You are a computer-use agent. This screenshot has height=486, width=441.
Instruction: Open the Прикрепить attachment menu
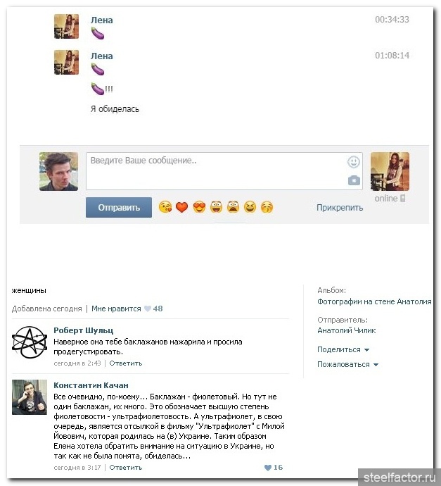click(x=340, y=207)
